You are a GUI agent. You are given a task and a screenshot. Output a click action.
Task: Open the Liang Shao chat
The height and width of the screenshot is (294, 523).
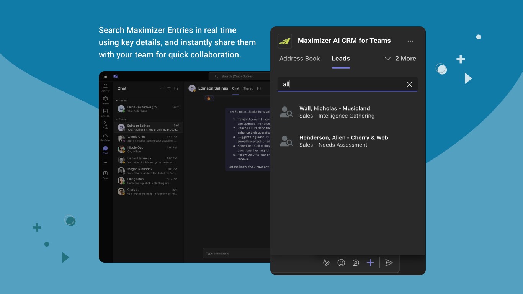tap(148, 181)
